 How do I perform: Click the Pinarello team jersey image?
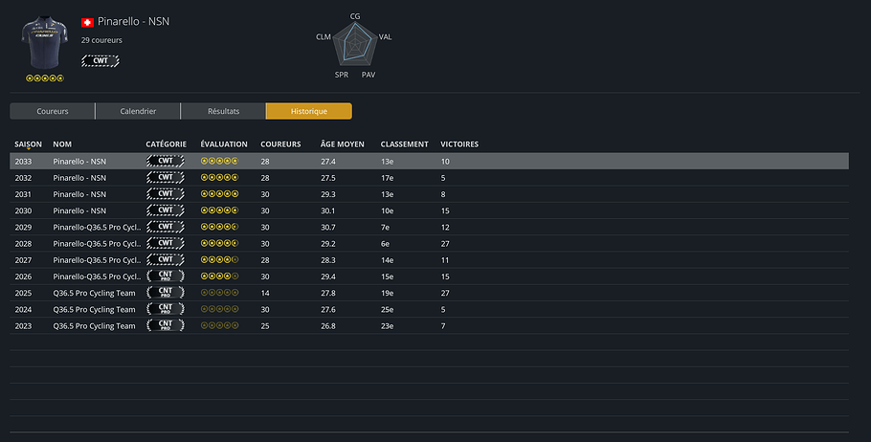44,43
